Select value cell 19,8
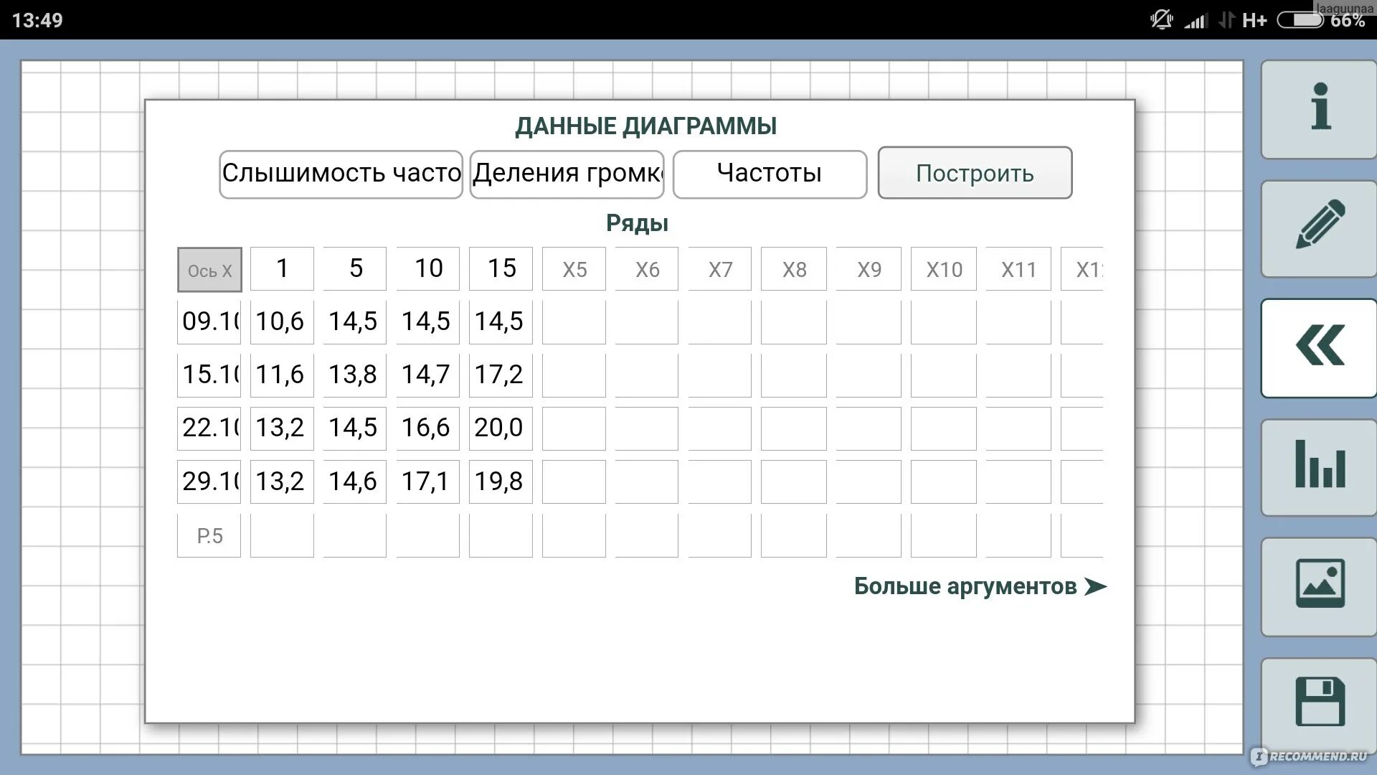Viewport: 1377px width, 775px height. coord(501,482)
